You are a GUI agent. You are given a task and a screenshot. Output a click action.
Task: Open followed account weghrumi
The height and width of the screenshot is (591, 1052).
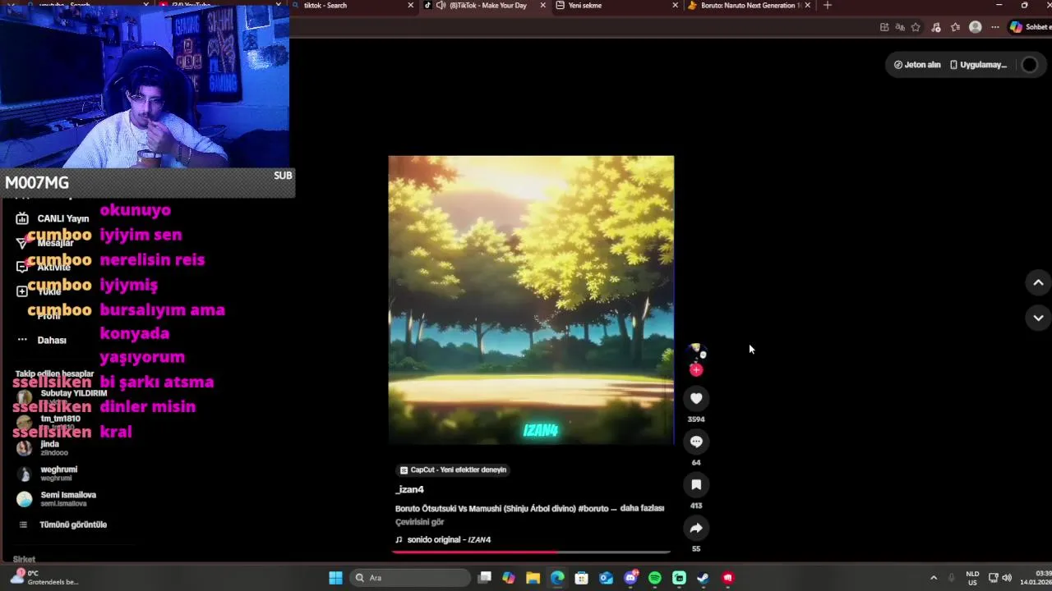[x=47, y=473]
